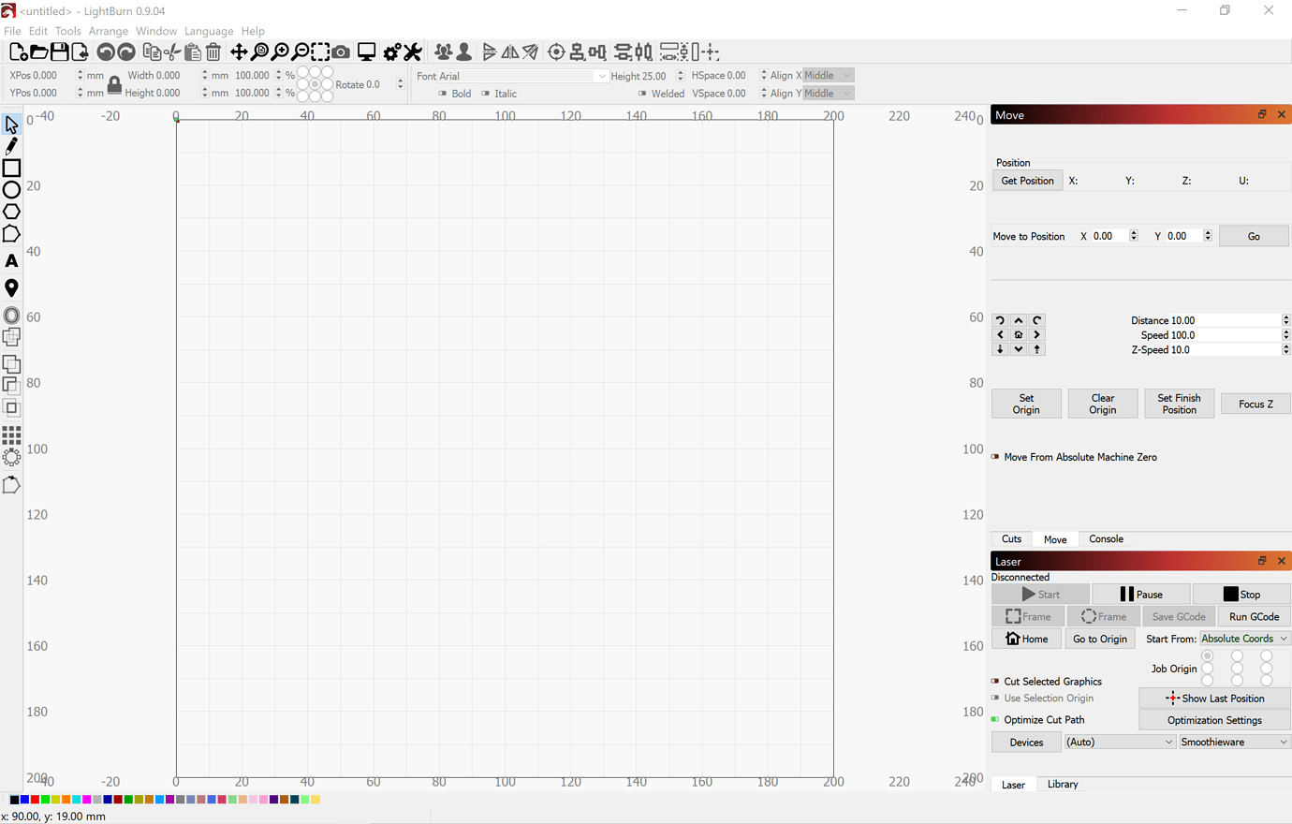Open the Tools menu
1292x824 pixels.
(67, 31)
